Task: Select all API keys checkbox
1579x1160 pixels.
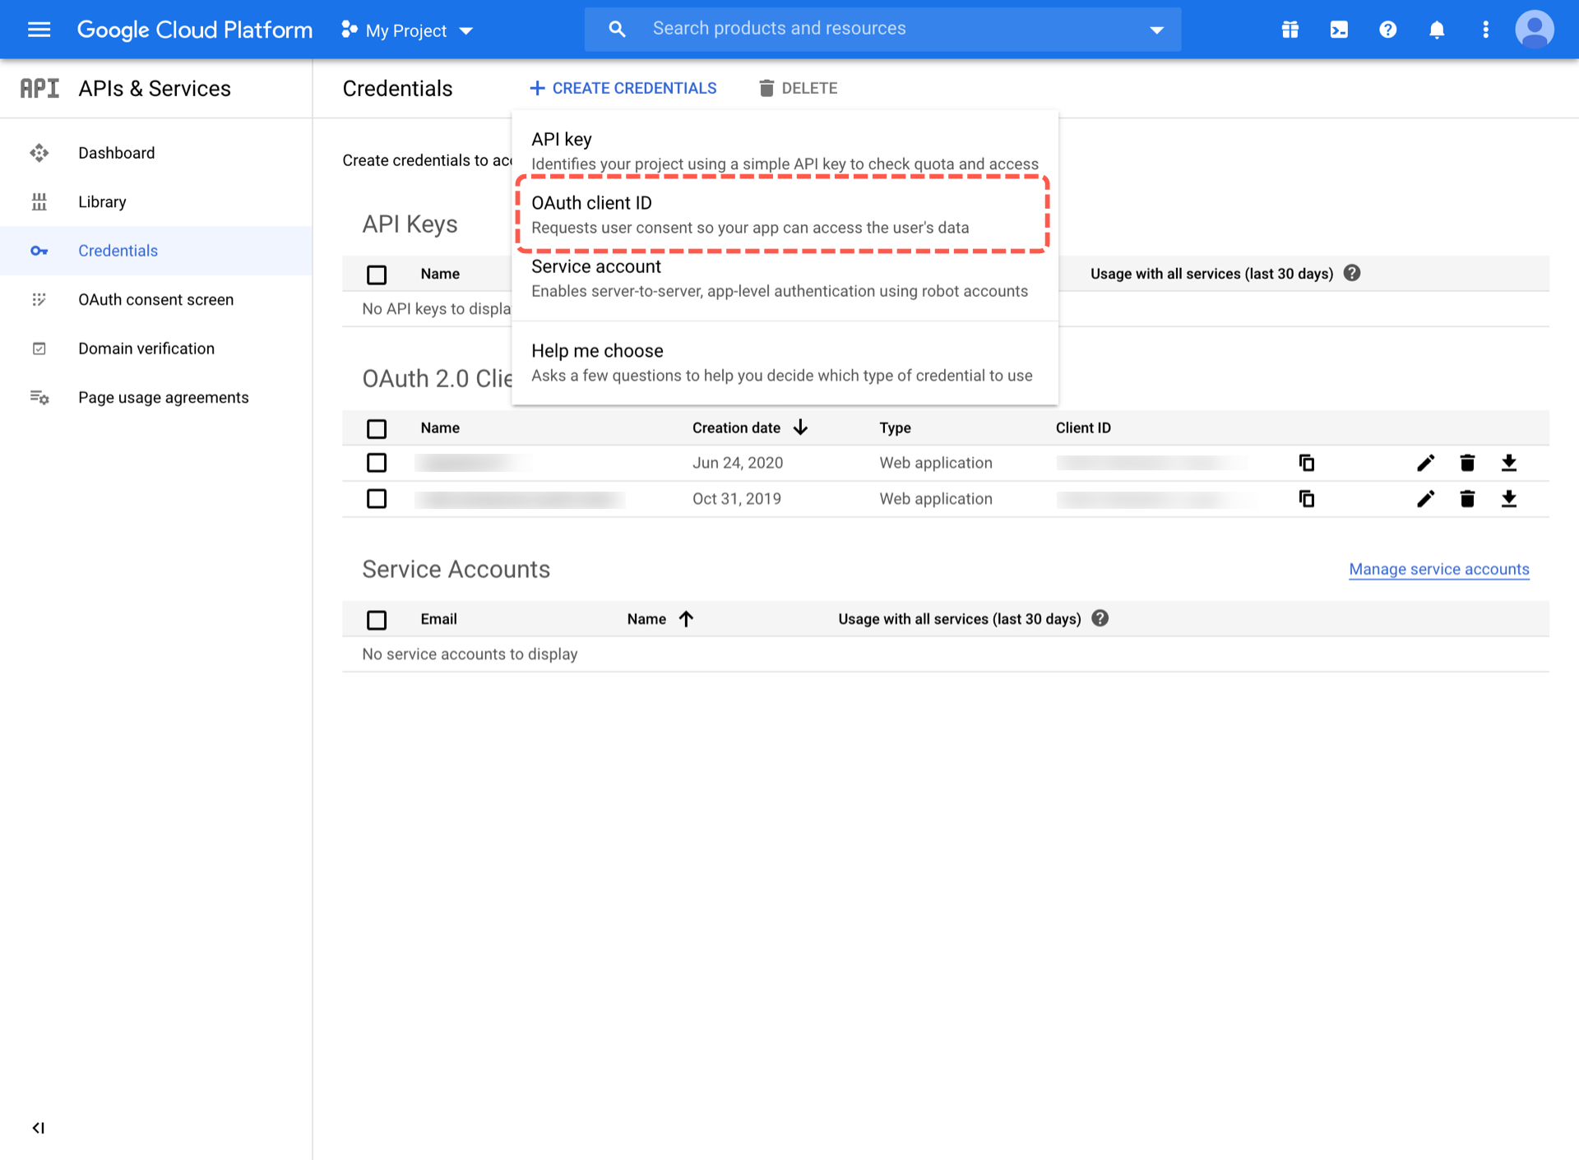Action: [377, 275]
